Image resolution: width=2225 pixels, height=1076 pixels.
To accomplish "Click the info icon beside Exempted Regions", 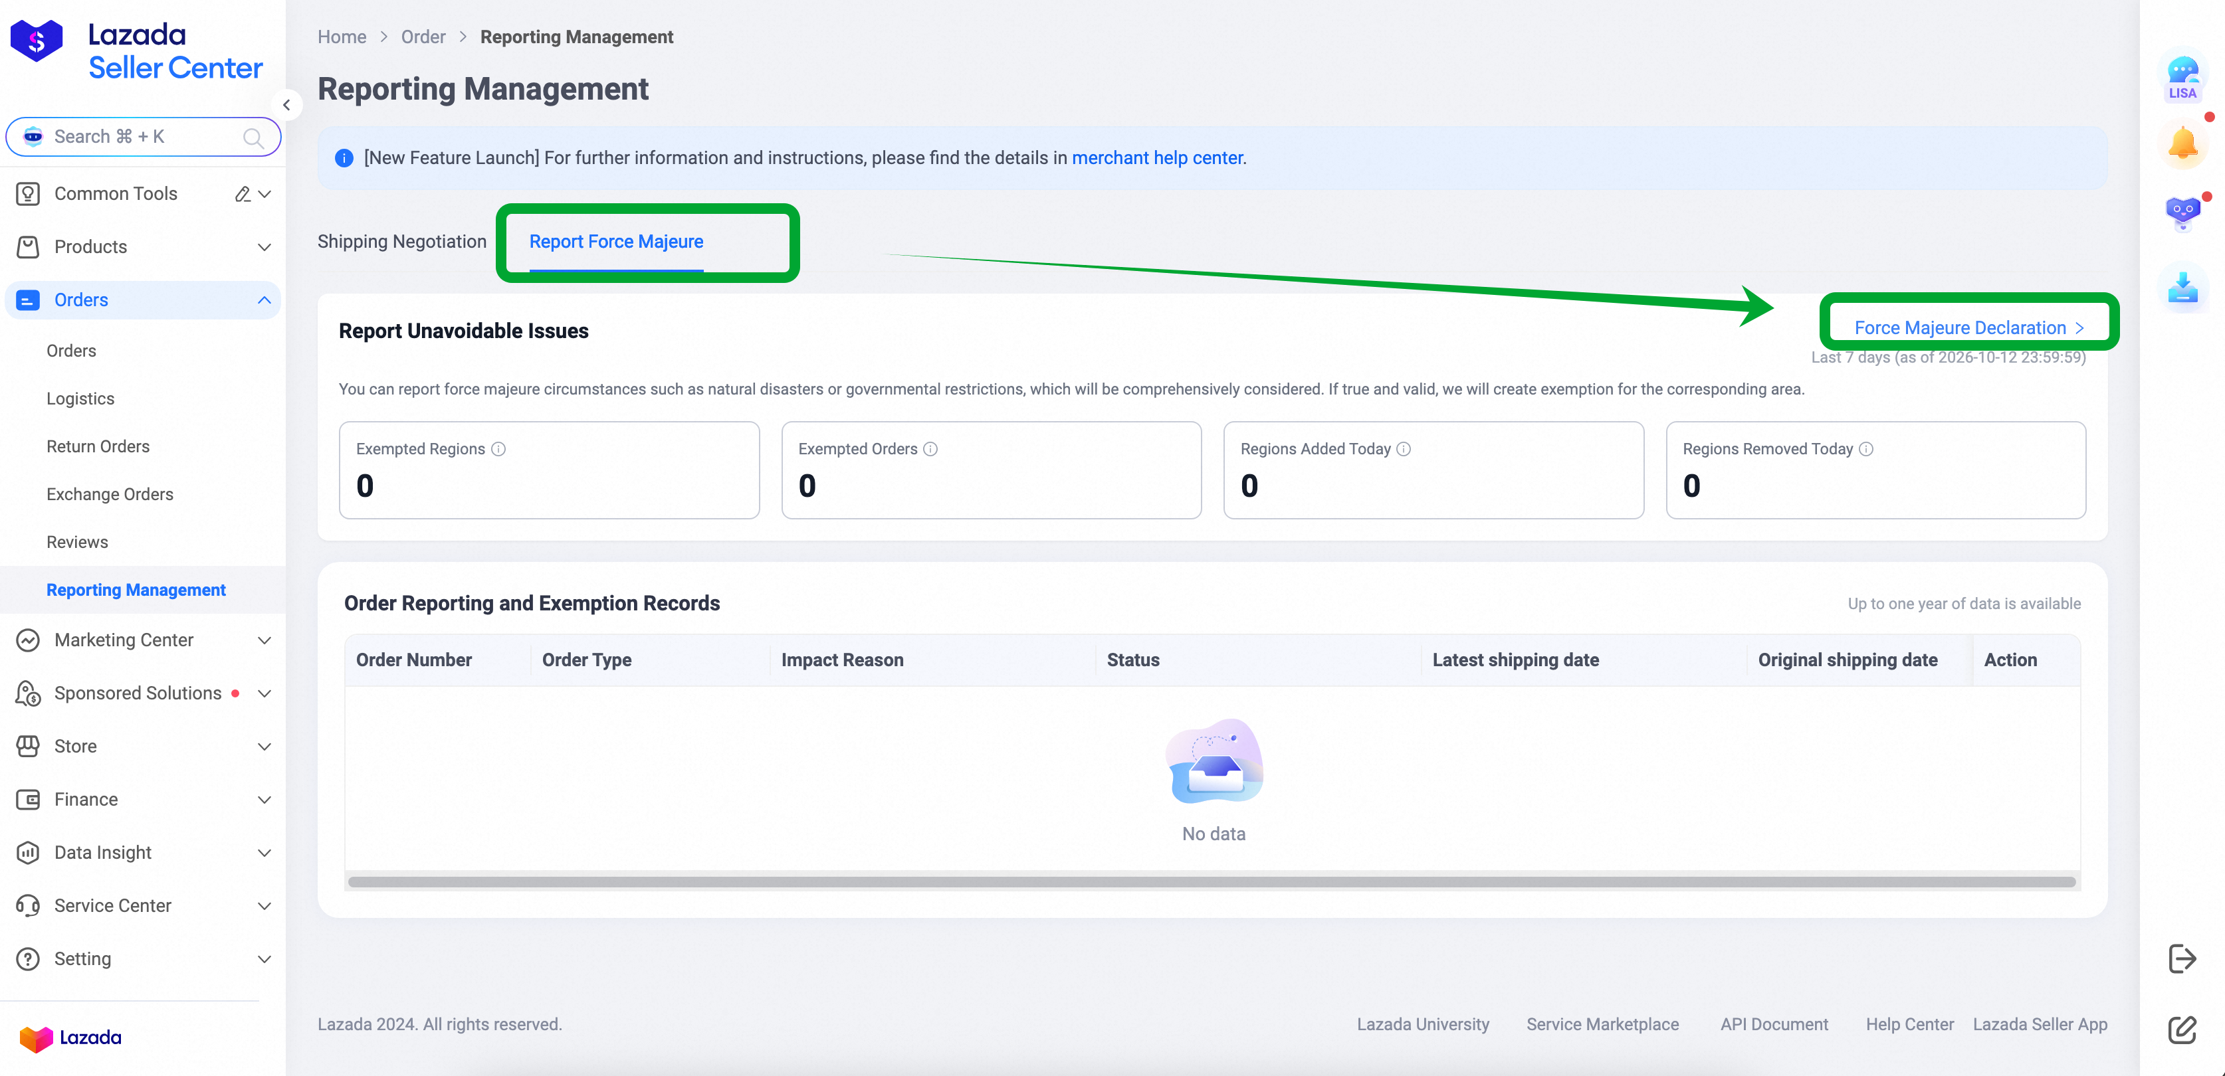I will [498, 449].
